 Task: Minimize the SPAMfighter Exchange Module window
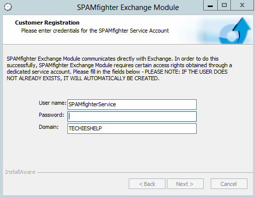pos(210,5)
